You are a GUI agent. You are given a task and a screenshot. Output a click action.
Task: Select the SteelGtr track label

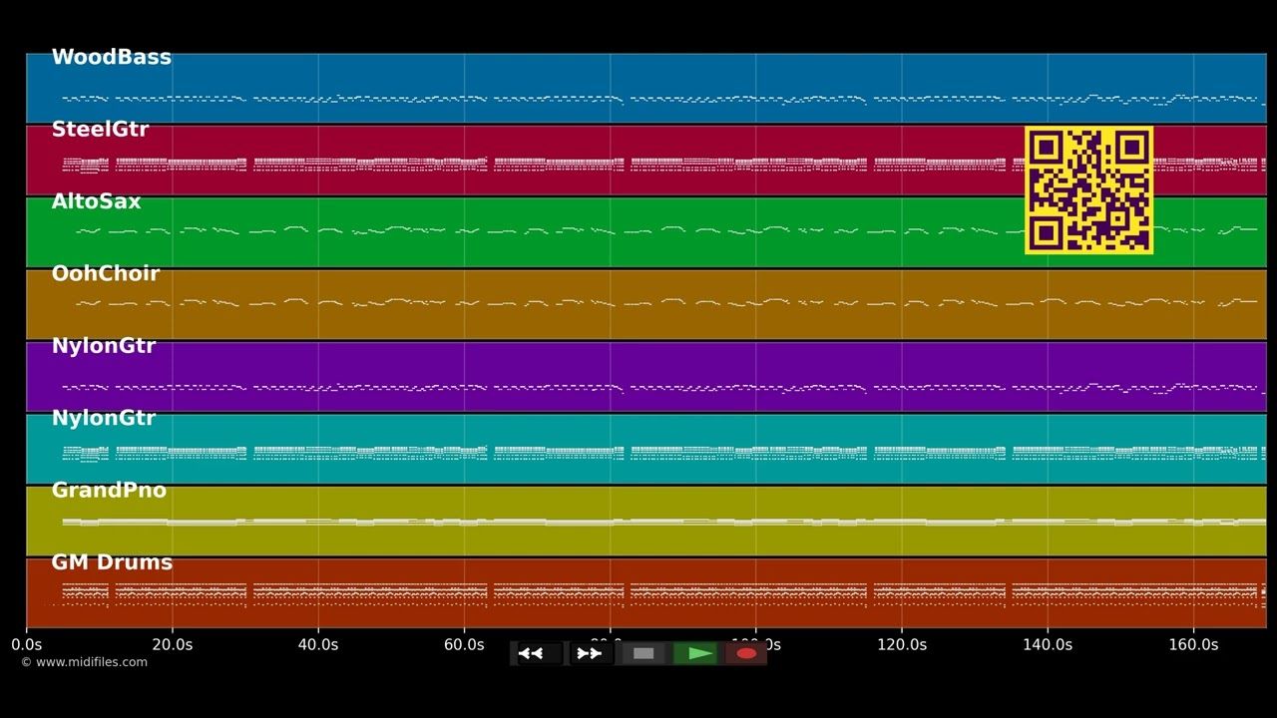[100, 130]
